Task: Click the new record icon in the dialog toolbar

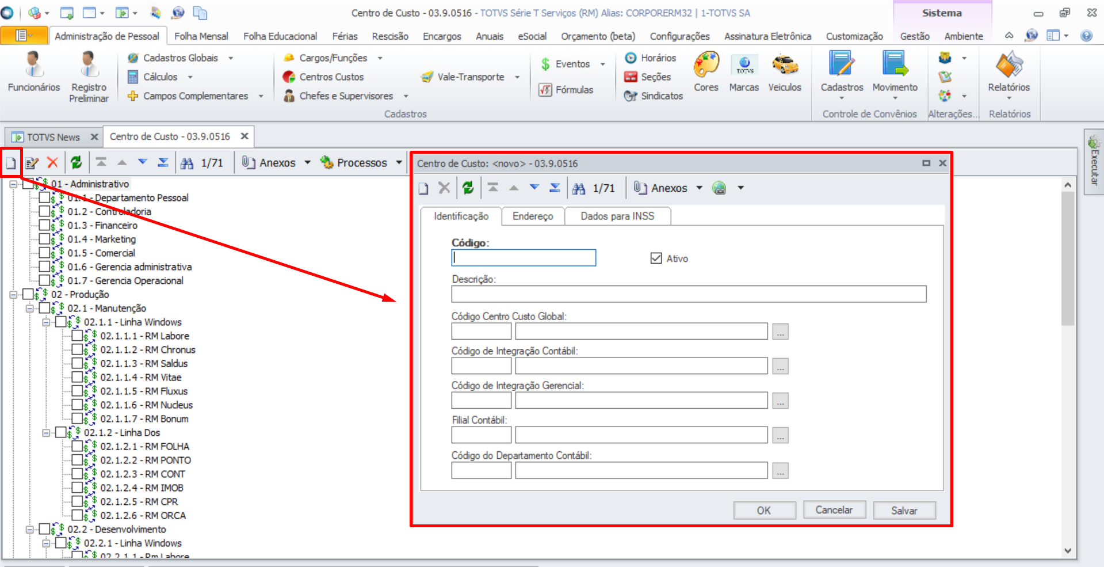Action: pyautogui.click(x=424, y=188)
